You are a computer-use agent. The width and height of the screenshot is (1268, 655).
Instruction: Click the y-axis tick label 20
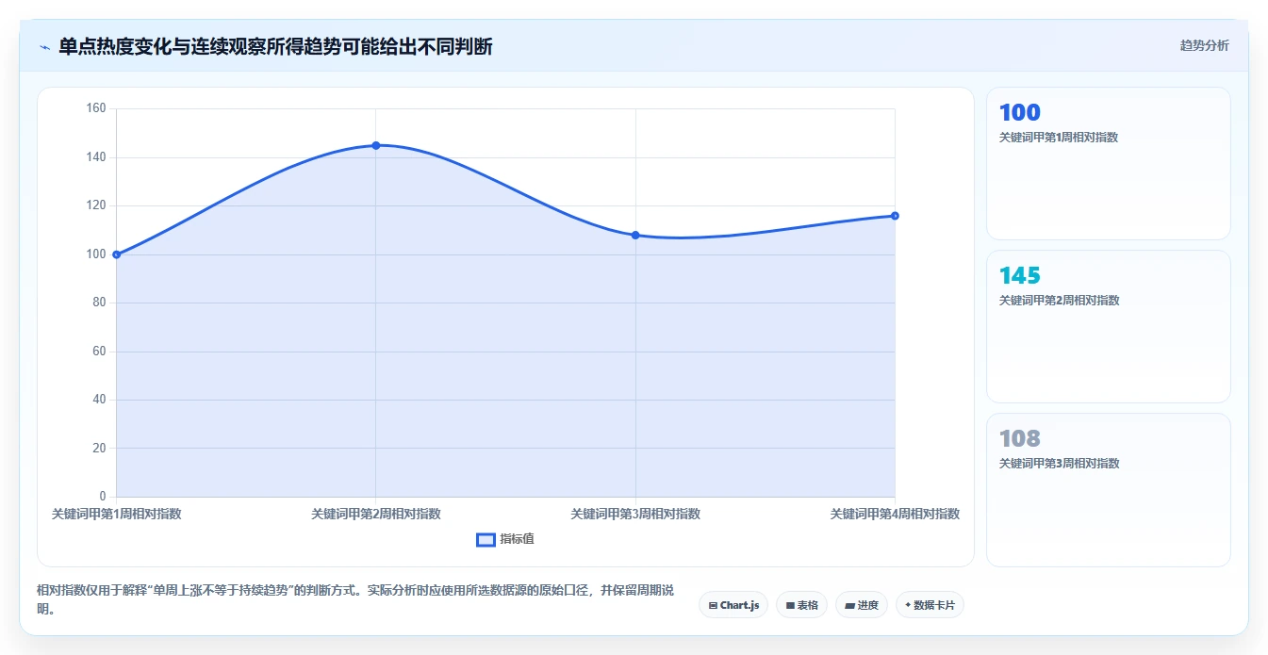tap(98, 448)
